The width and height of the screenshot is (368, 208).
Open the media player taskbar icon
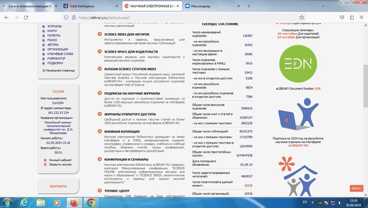coord(57,202)
